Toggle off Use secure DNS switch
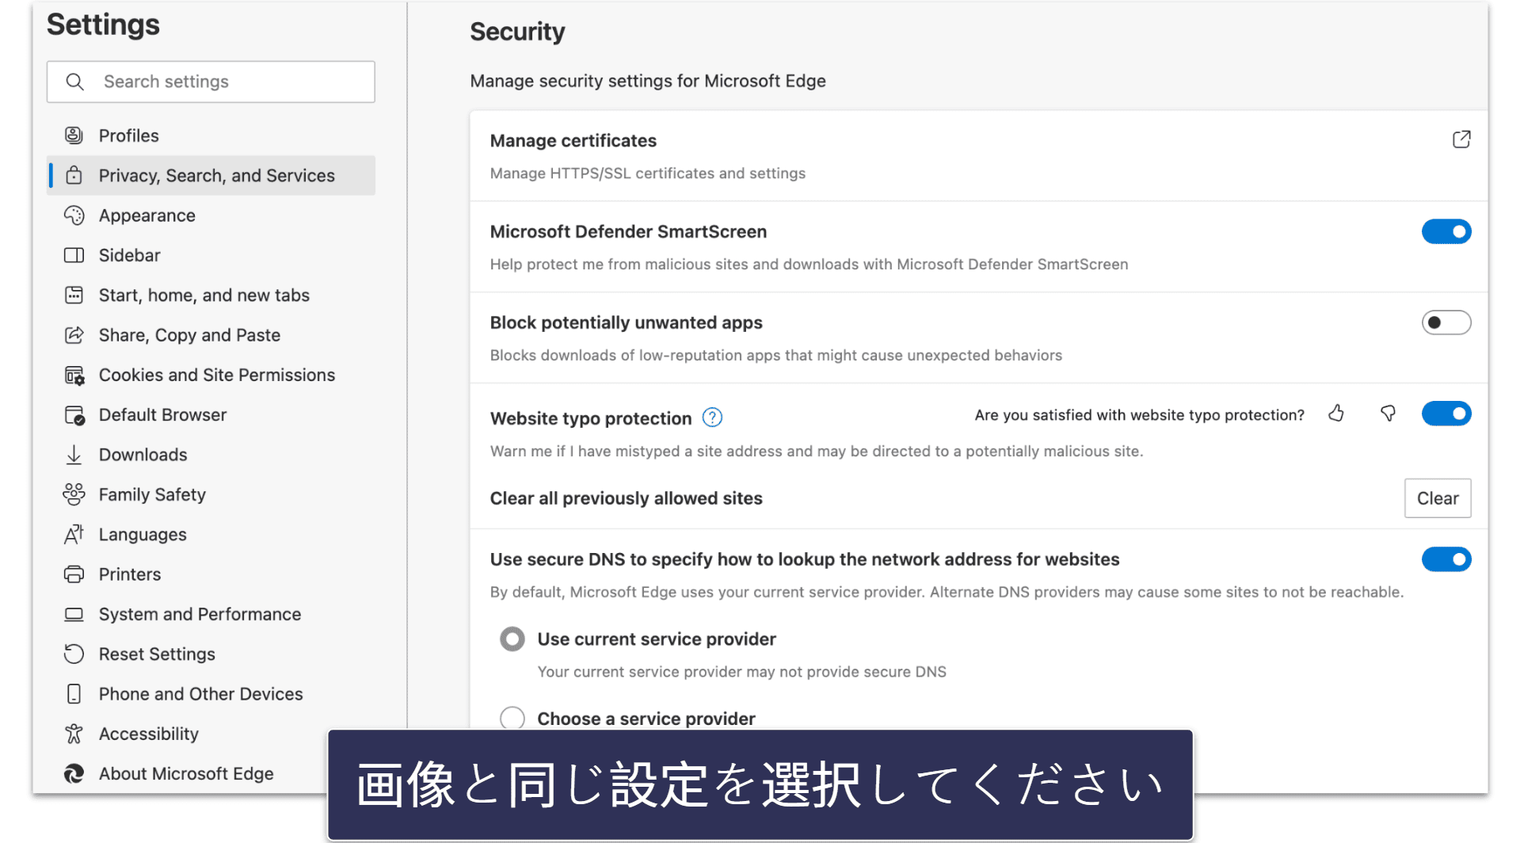 click(x=1446, y=559)
